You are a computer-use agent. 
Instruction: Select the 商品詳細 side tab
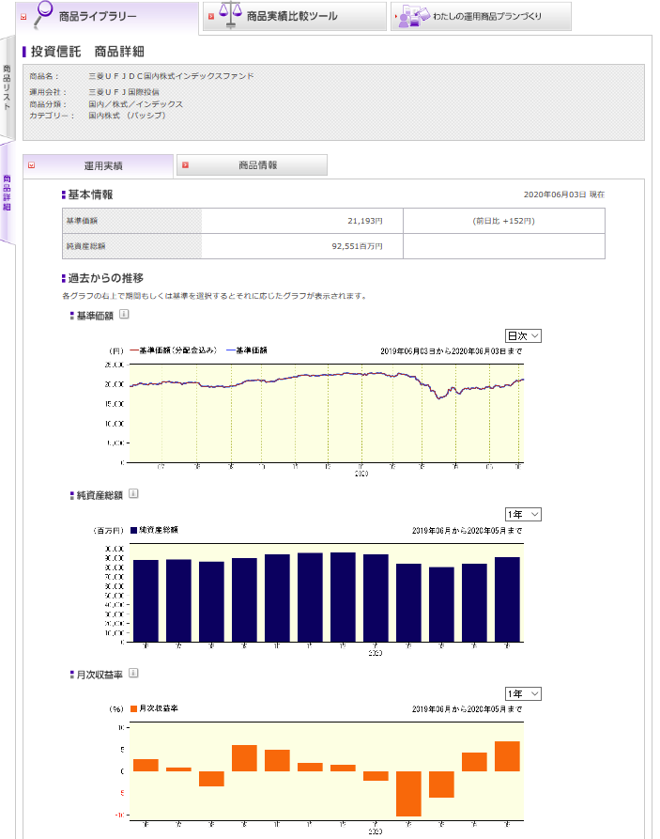8,193
